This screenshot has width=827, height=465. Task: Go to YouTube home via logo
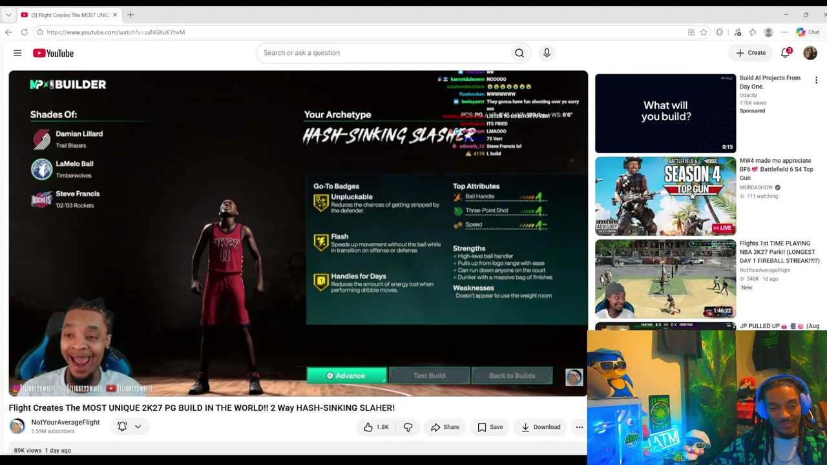(53, 53)
